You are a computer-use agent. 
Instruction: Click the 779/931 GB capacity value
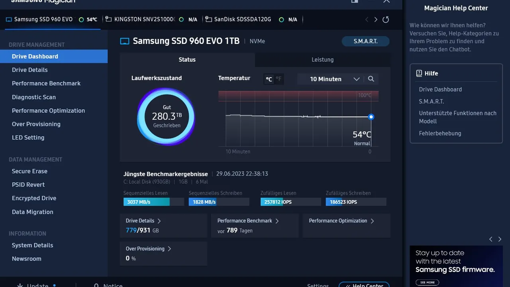142,230
